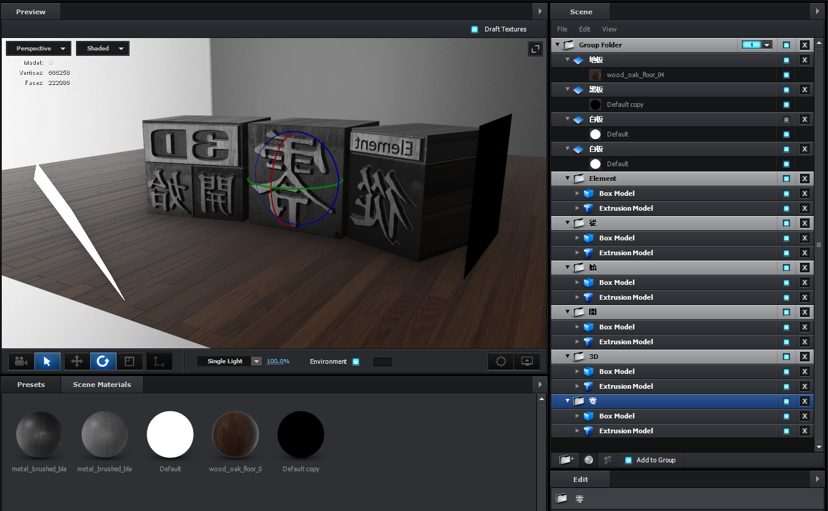The width and height of the screenshot is (828, 511).
Task: Click the folder icon in the Edit panel
Action: pyautogui.click(x=561, y=499)
